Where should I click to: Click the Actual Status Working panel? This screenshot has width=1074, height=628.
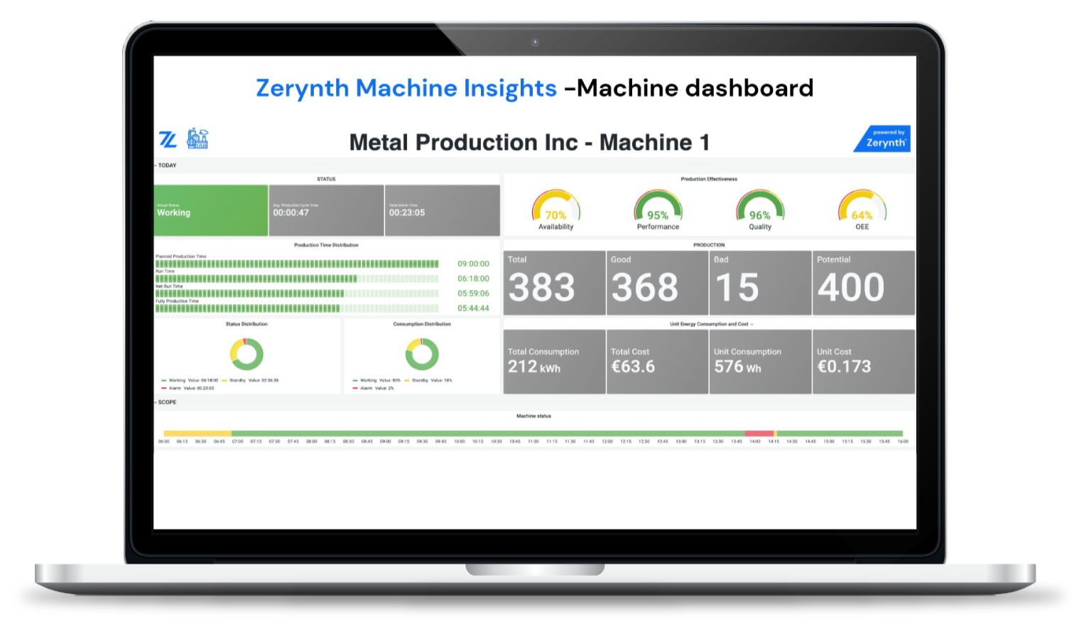pos(210,210)
